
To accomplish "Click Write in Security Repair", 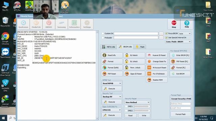I will click(x=144, y=116).
